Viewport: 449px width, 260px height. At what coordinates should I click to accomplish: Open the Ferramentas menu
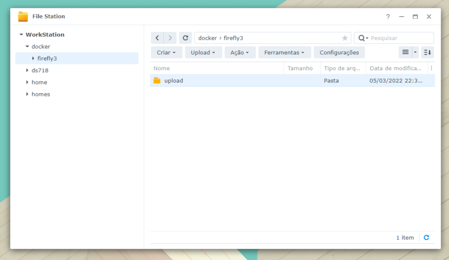(x=284, y=53)
